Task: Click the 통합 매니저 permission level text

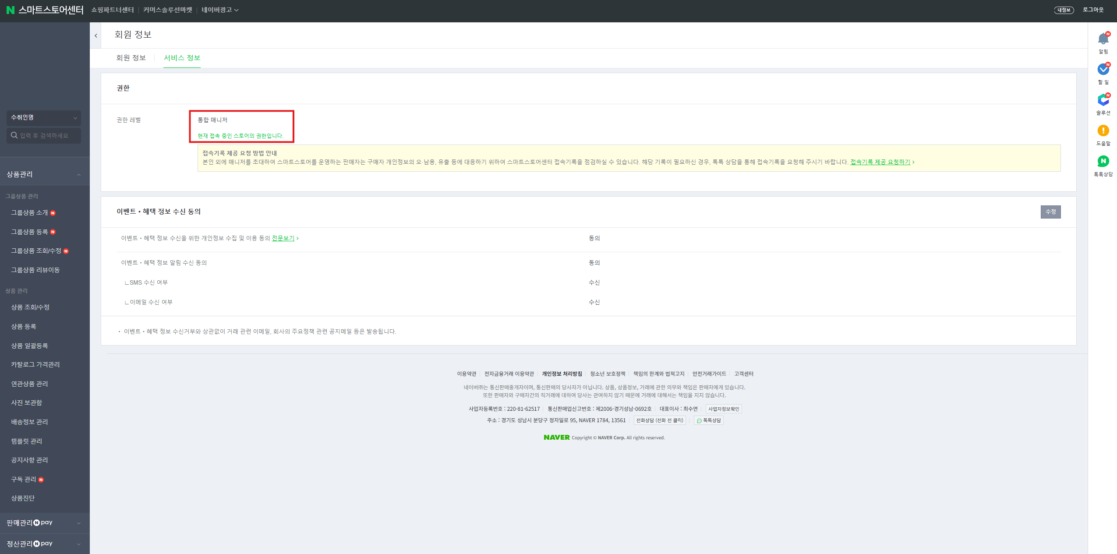Action: click(212, 120)
